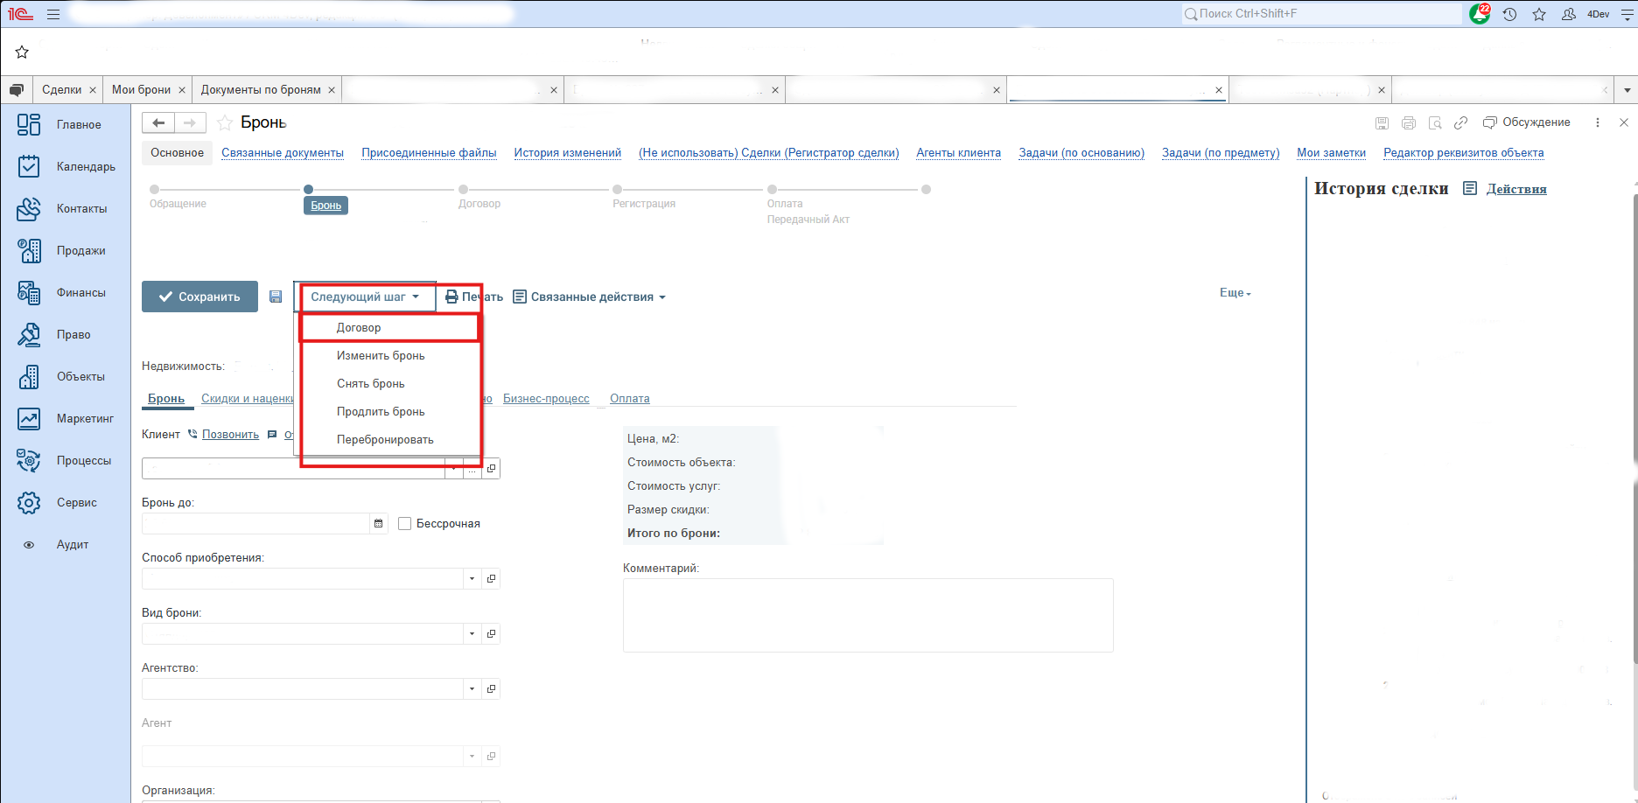The image size is (1638, 803).
Task: Choose Снять бронь in the dropdown menu
Action: (371, 383)
